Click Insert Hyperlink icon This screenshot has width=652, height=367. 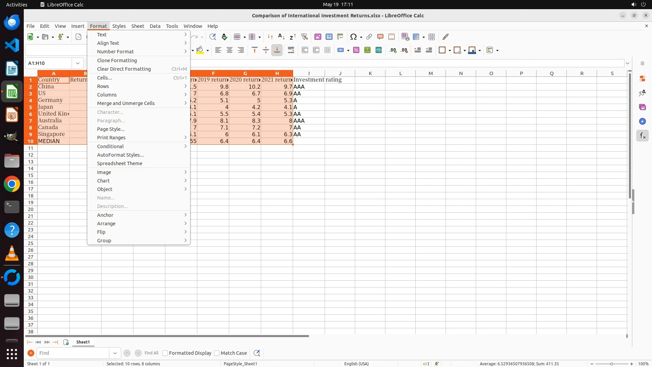coord(369,37)
